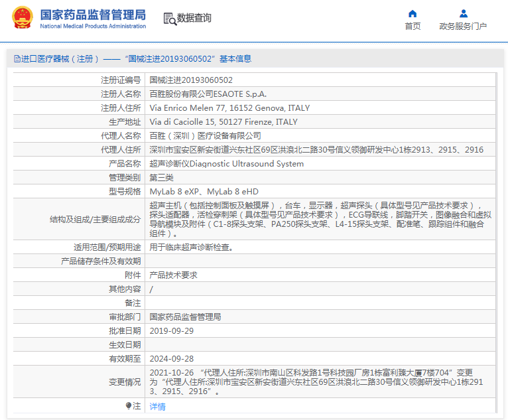Click the 产品储存条件及有效期 label

tap(101, 261)
